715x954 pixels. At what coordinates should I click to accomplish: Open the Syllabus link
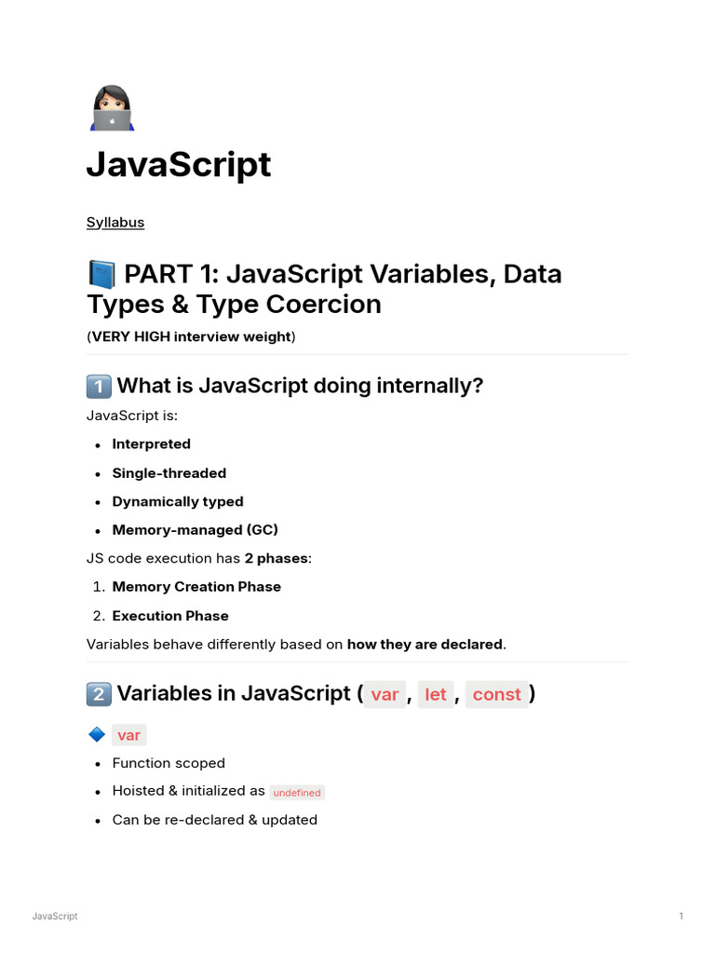click(x=115, y=222)
